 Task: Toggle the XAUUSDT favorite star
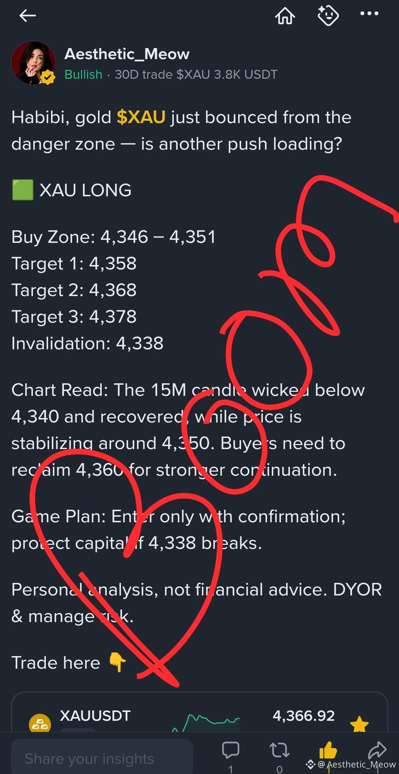(359, 724)
